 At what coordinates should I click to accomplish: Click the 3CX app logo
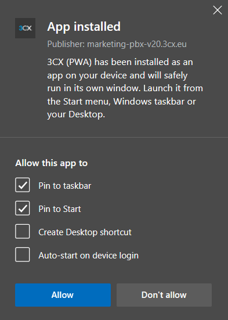[x=25, y=28]
